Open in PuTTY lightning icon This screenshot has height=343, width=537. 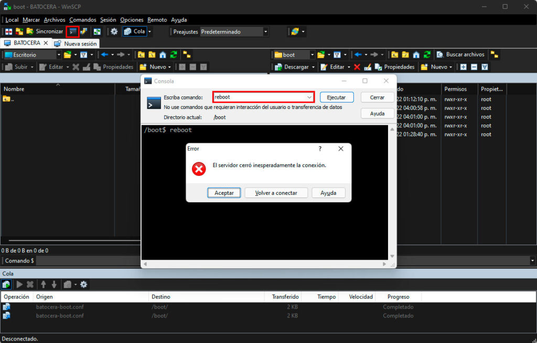83,31
